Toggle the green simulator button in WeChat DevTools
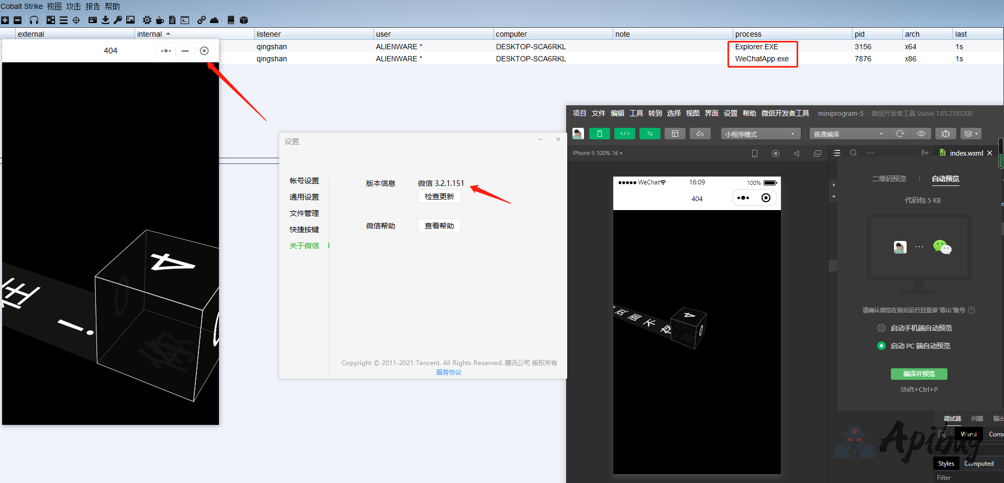The width and height of the screenshot is (1004, 483). click(599, 134)
